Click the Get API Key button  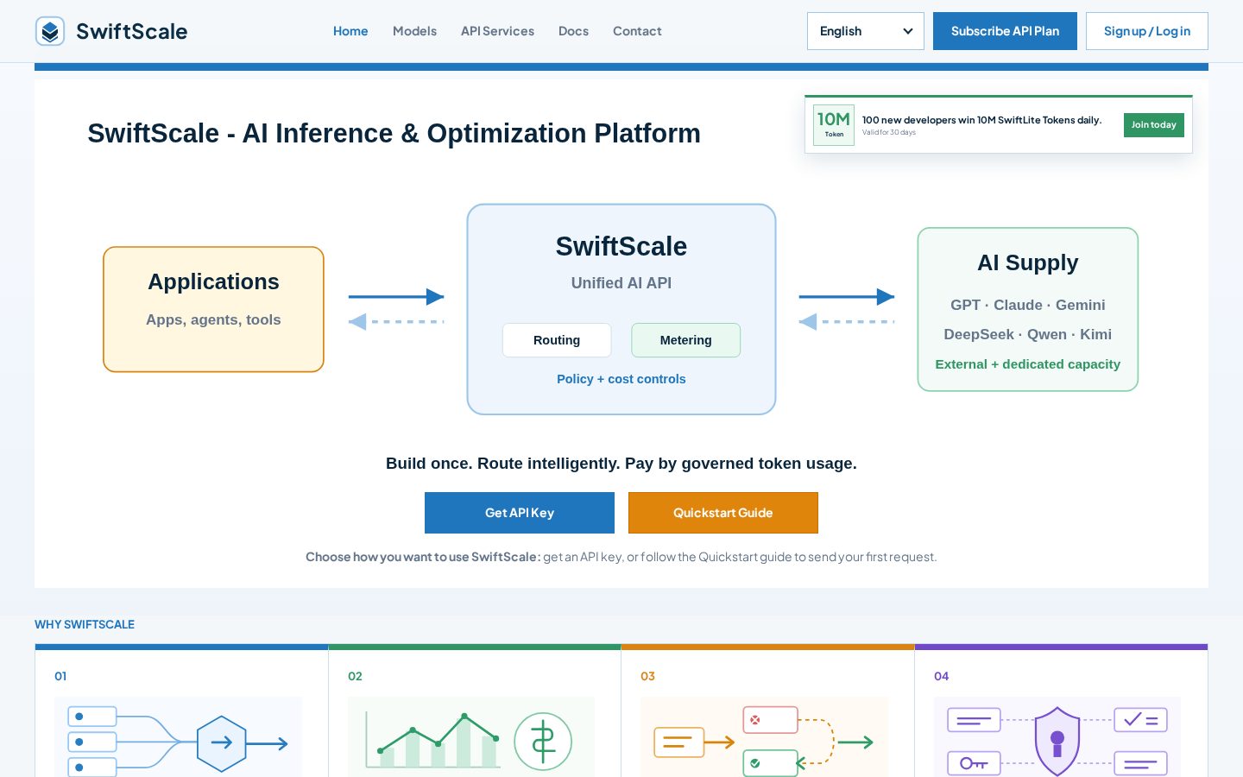(x=520, y=513)
